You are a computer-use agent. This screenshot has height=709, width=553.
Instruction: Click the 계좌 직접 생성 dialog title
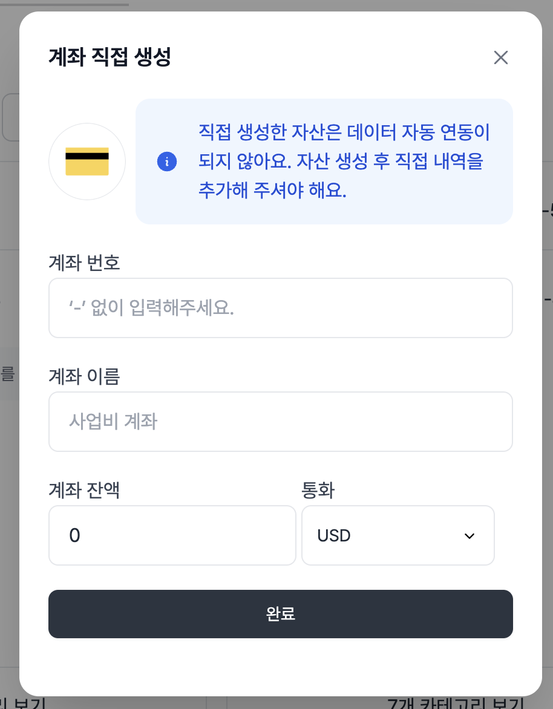point(110,57)
